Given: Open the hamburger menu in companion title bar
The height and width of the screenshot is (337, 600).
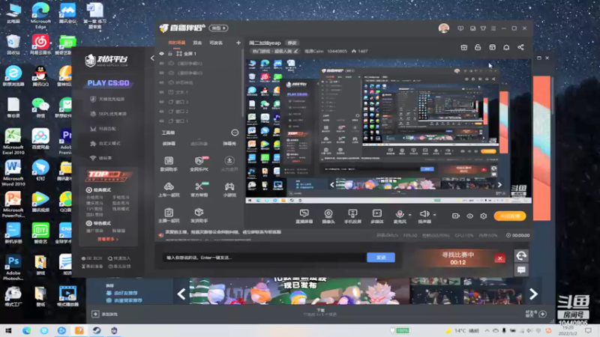Looking at the screenshot, I should point(493,28).
